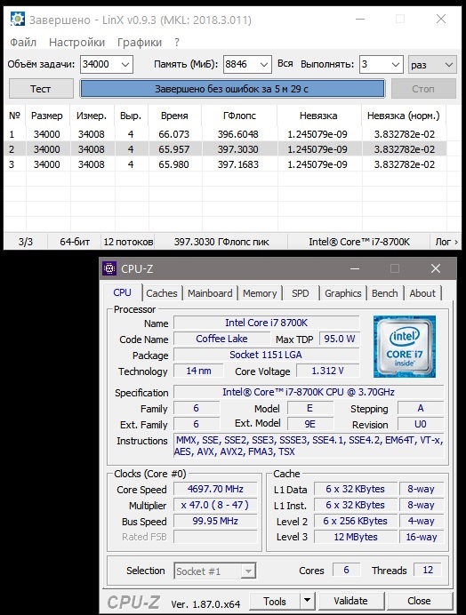Open the Файл menu in LinX
466x615 pixels.
(23, 43)
